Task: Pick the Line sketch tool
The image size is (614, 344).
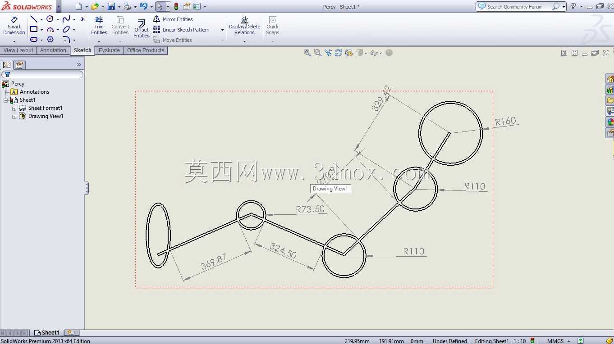Action: pyautogui.click(x=34, y=19)
